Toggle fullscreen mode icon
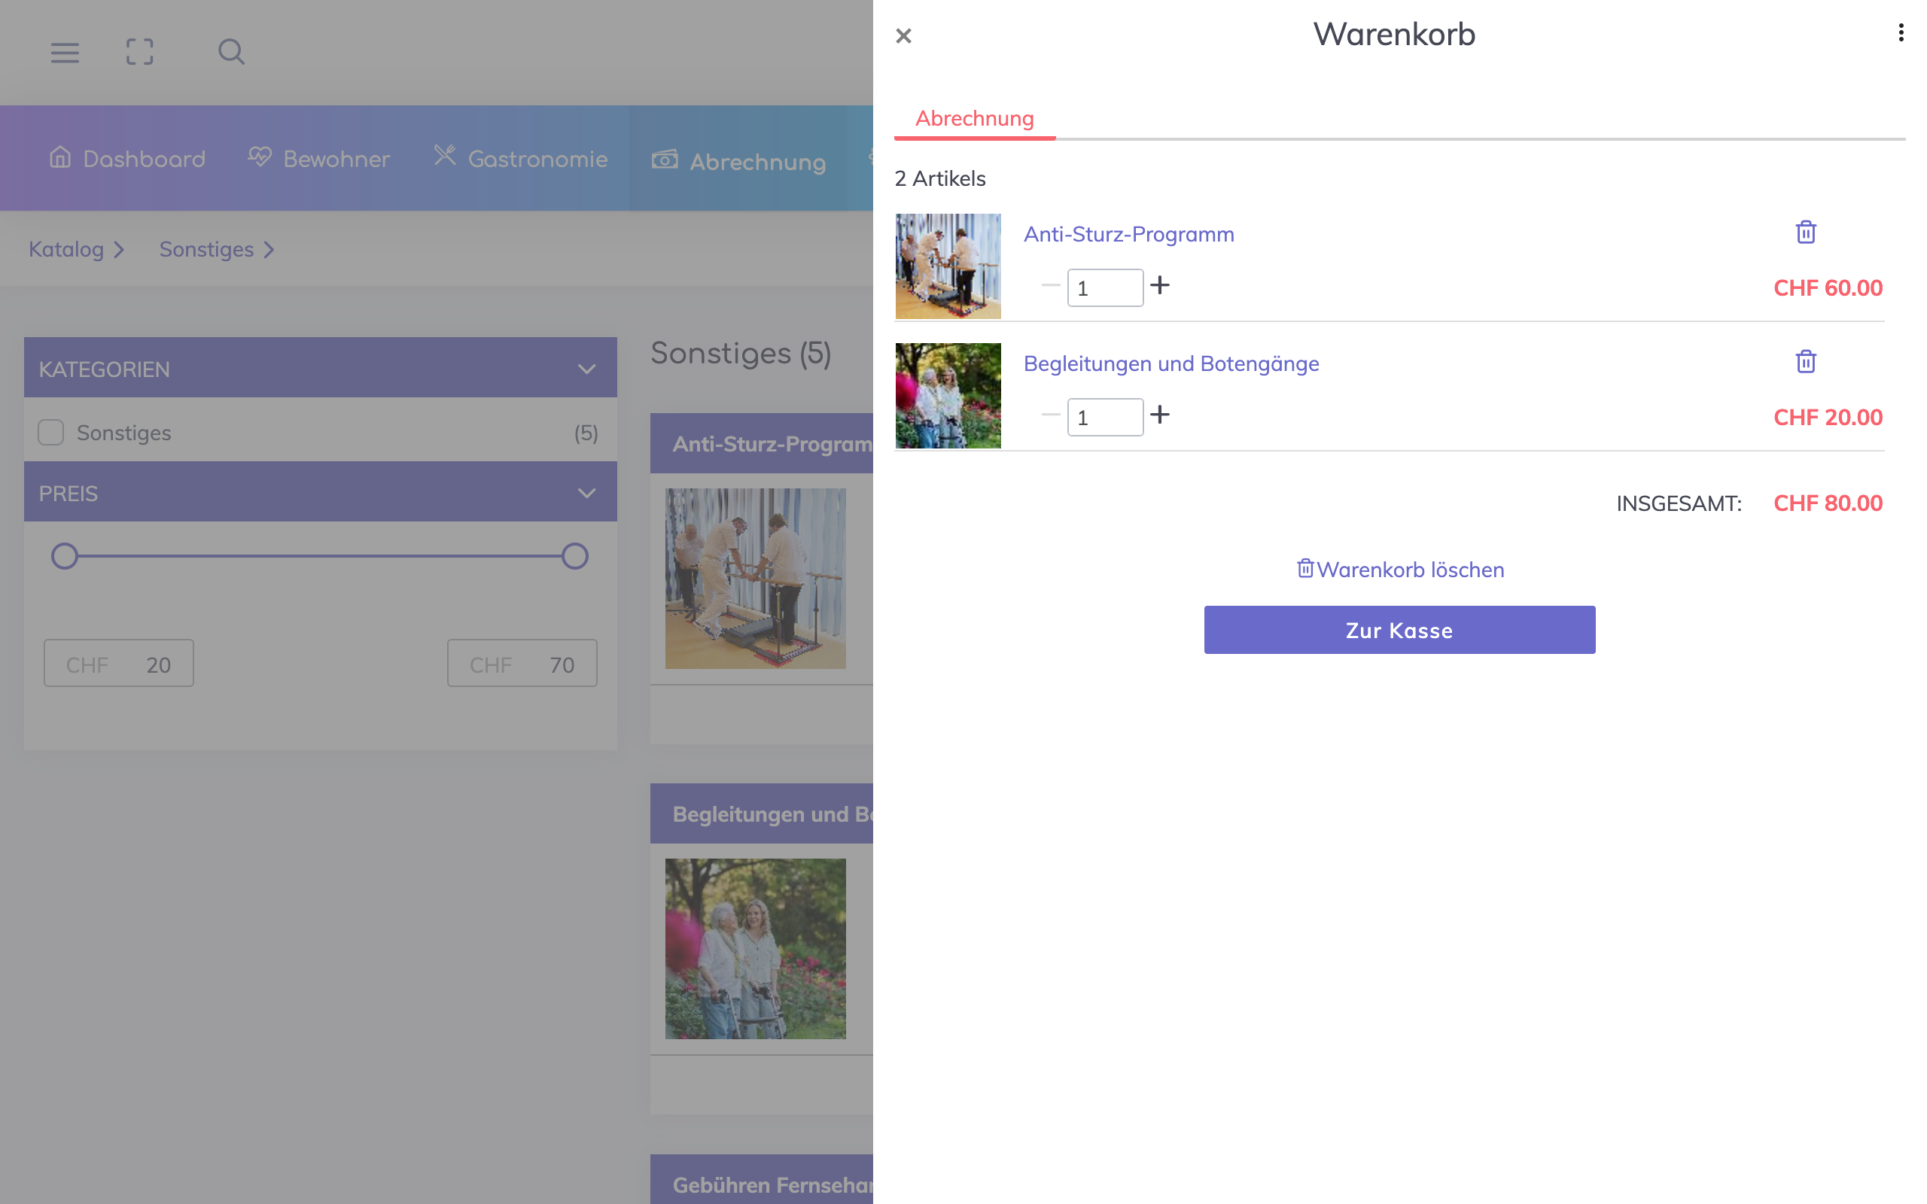Image resolution: width=1927 pixels, height=1204 pixels. pyautogui.click(x=139, y=53)
